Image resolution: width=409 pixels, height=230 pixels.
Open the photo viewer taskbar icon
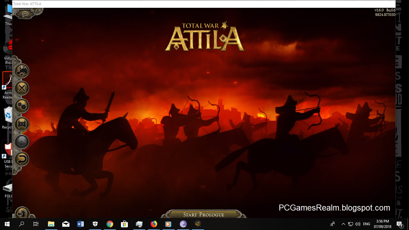pyautogui.click(x=139, y=224)
